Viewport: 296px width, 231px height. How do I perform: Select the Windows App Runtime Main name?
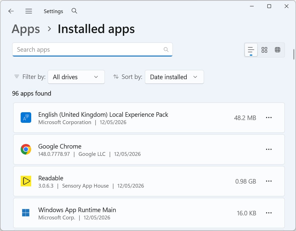[77, 210]
